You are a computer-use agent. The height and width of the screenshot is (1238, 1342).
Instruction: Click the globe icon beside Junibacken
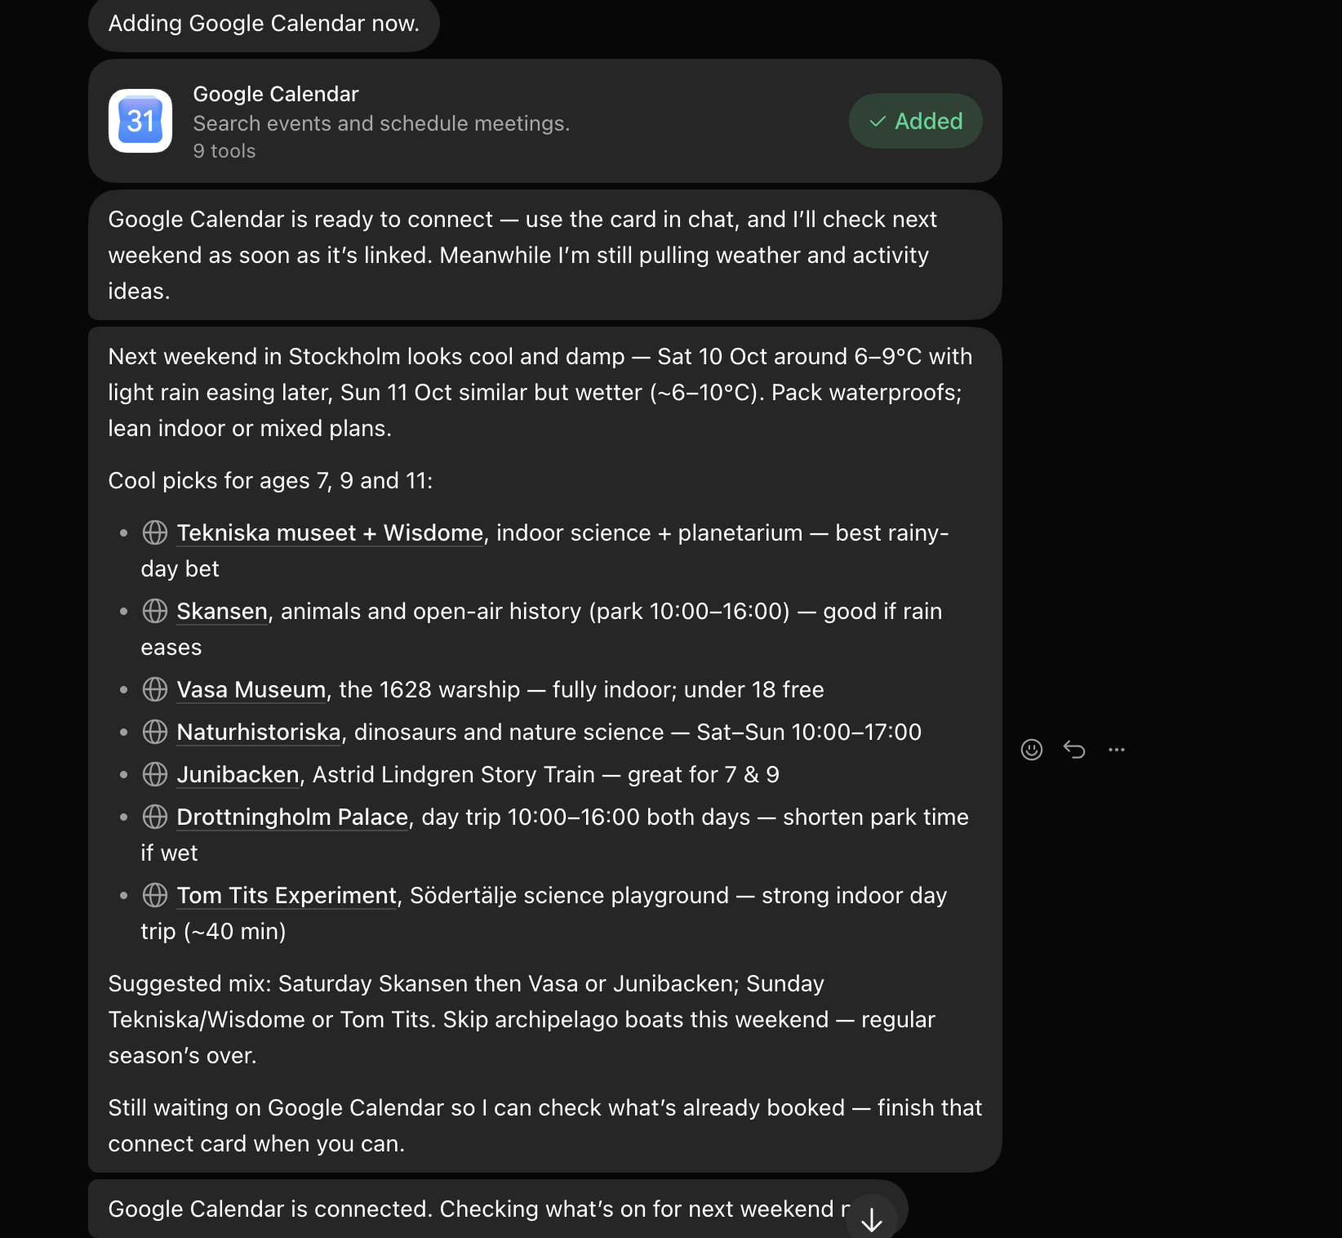pyautogui.click(x=155, y=774)
